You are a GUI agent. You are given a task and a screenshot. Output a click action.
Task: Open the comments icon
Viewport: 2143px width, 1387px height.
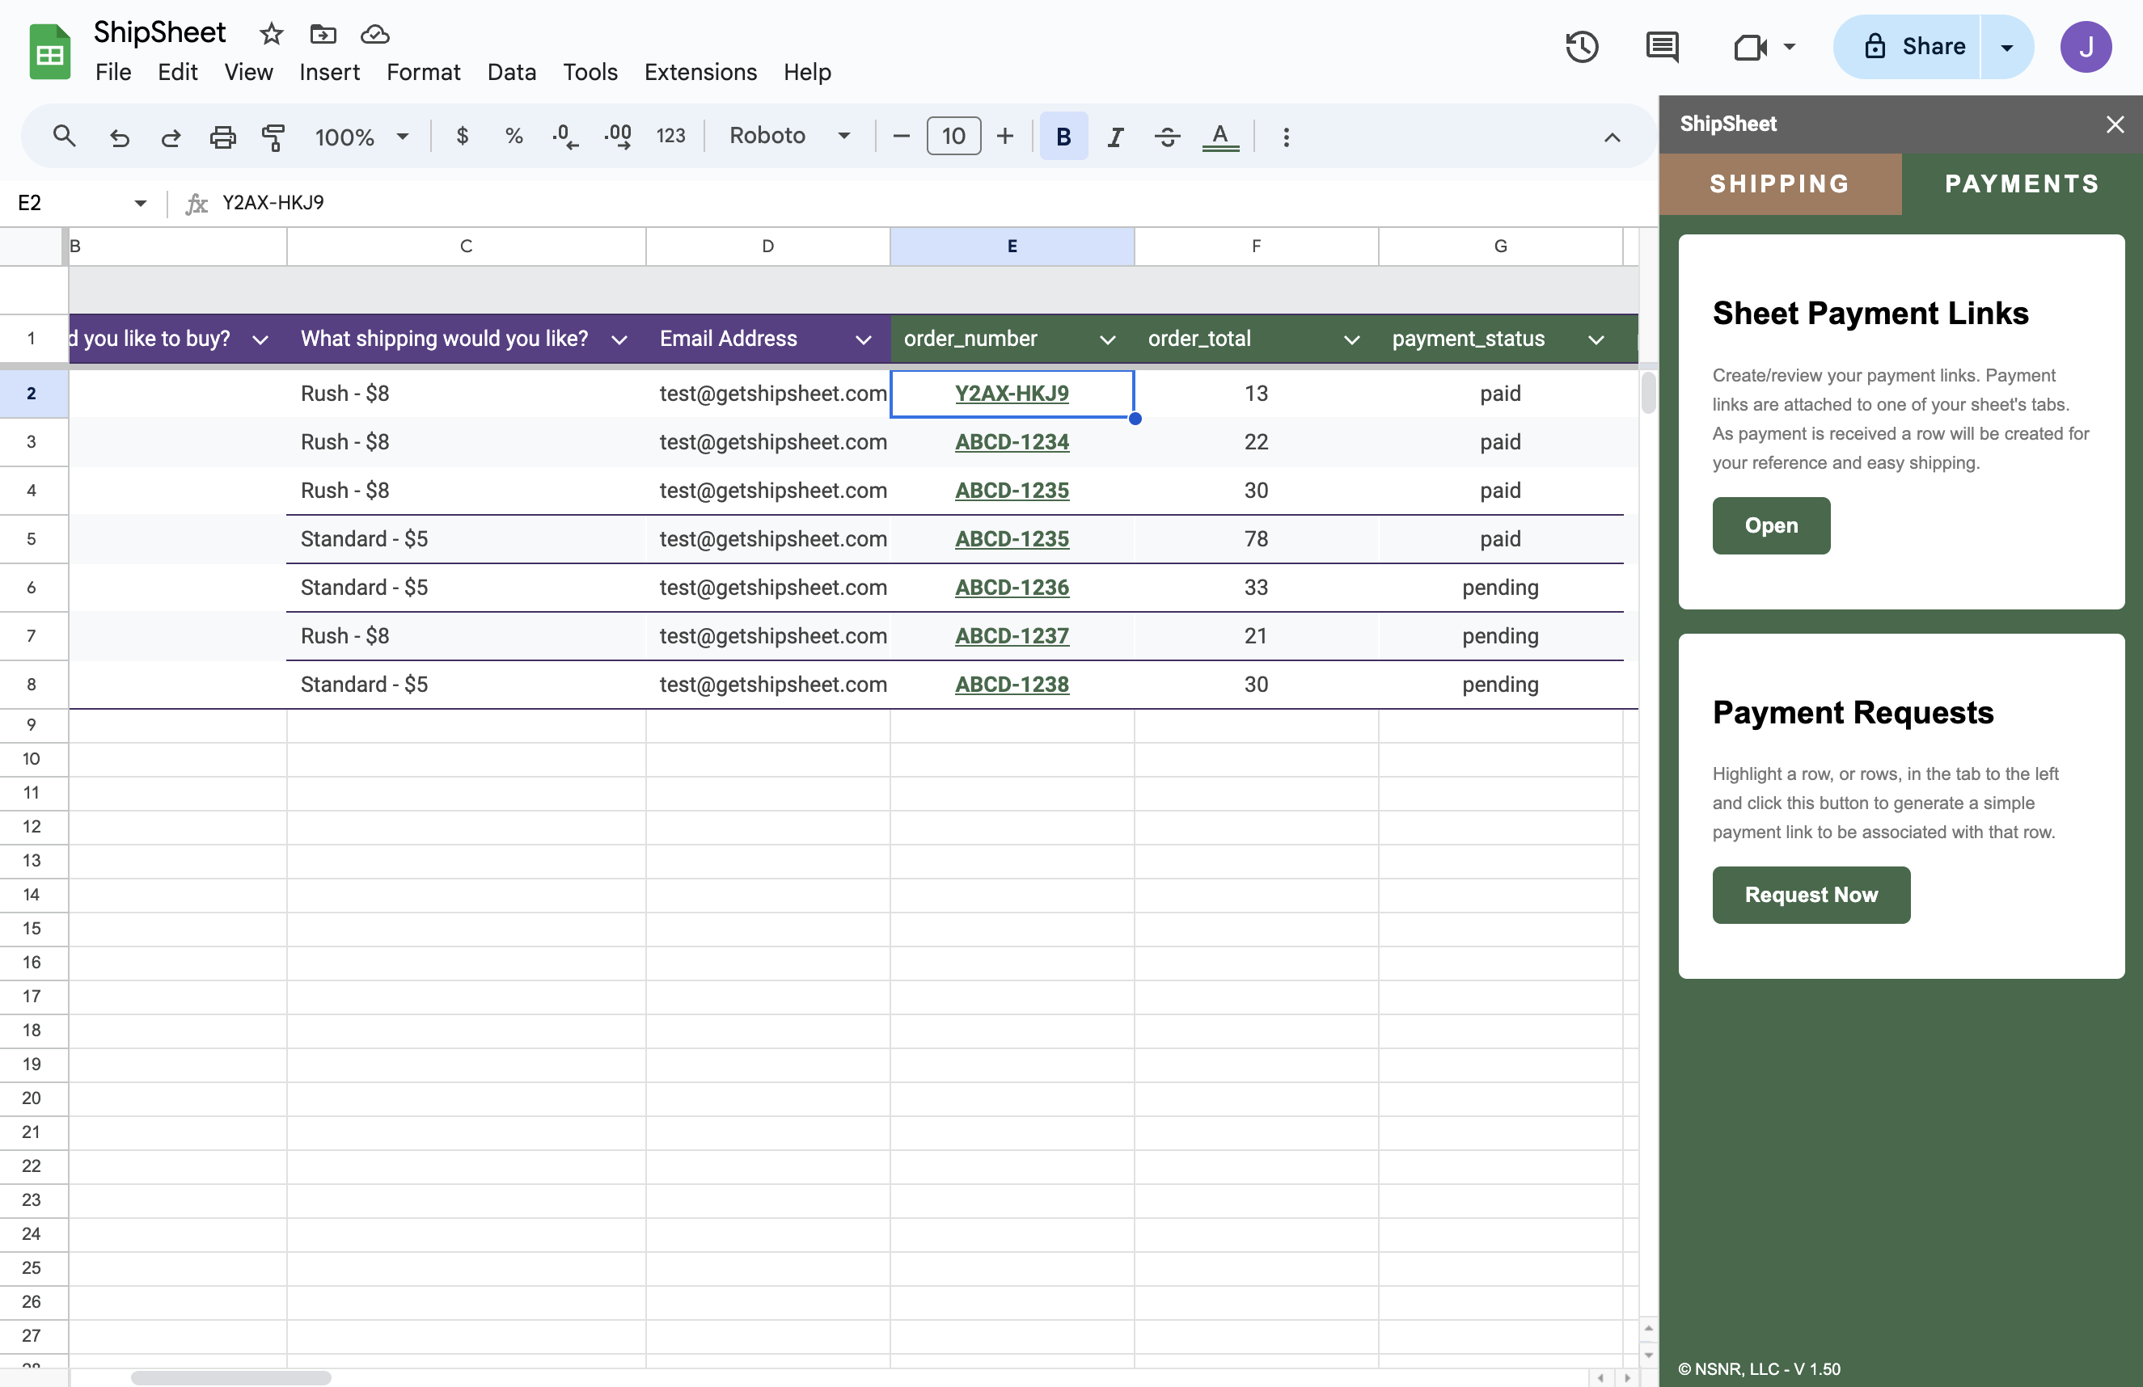tap(1661, 47)
